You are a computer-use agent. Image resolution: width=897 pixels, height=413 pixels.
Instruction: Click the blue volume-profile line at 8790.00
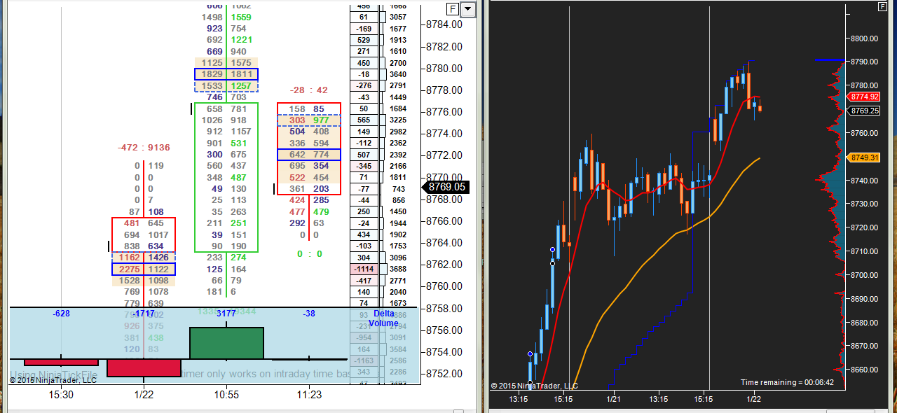pos(830,60)
